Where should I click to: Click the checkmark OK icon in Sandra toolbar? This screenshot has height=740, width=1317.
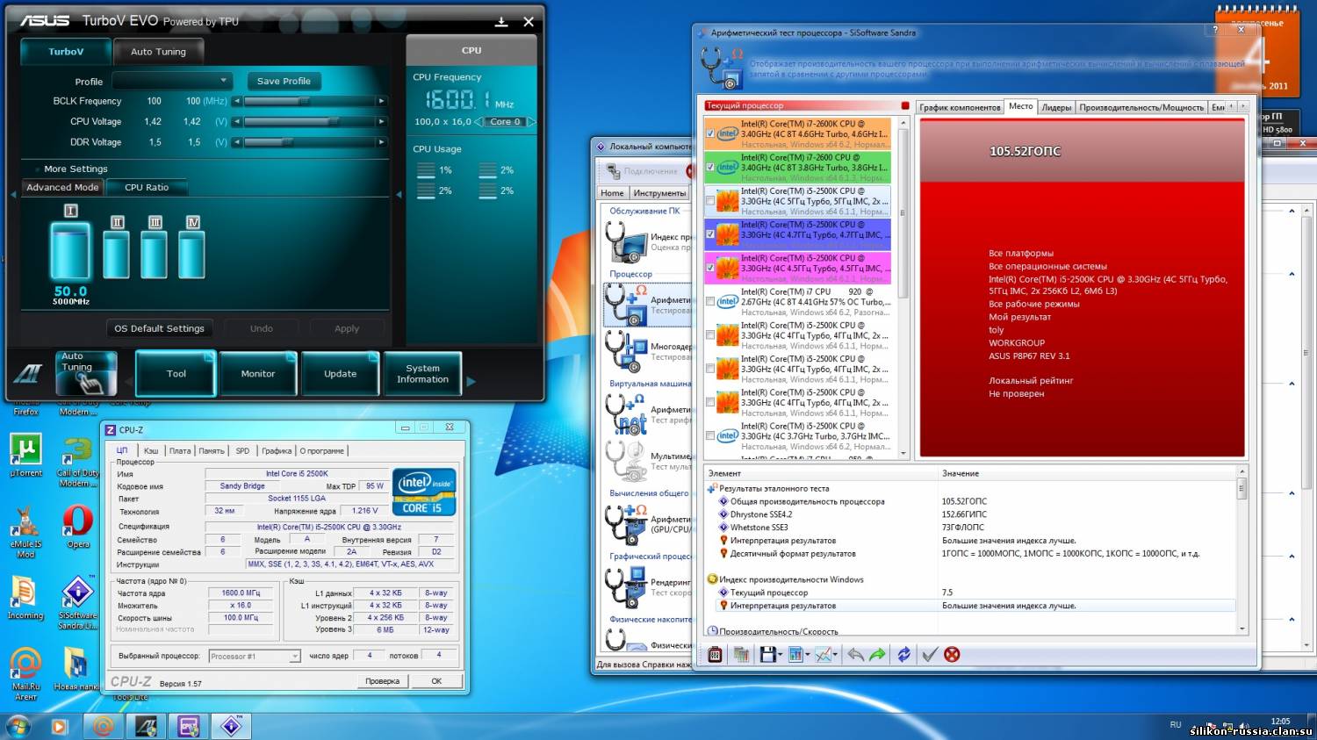(x=930, y=655)
